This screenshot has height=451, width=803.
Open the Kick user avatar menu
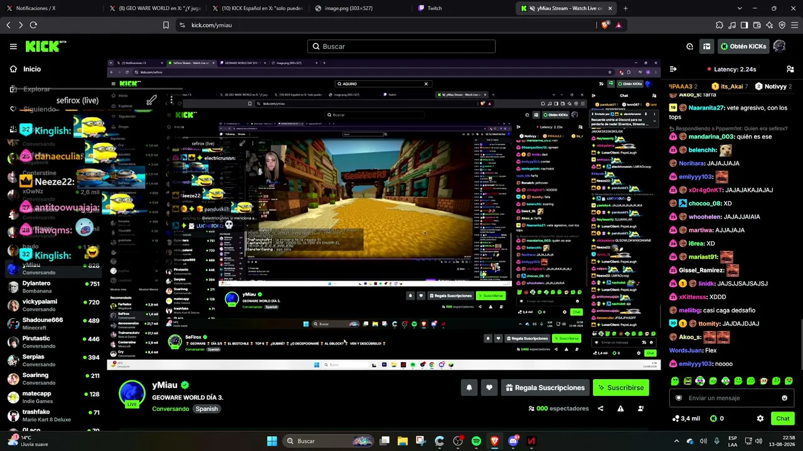(779, 46)
